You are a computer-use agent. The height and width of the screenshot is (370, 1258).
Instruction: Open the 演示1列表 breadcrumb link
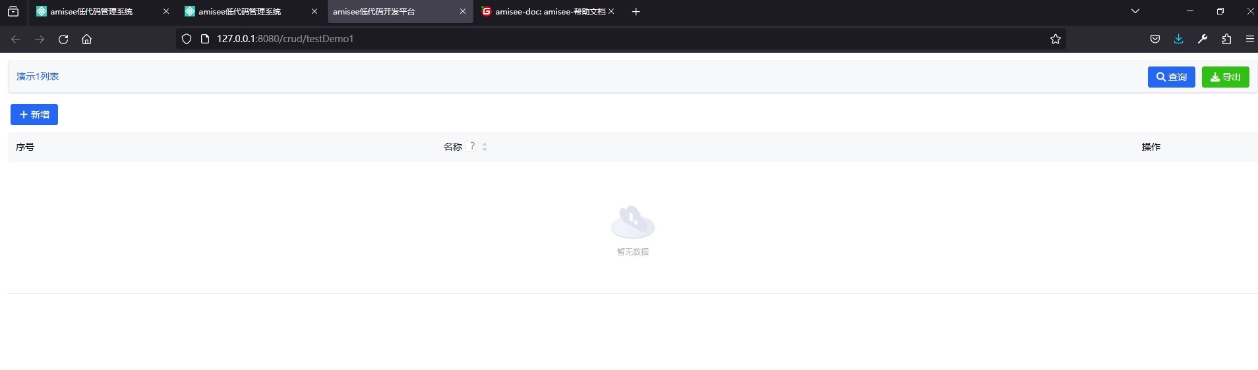[38, 76]
